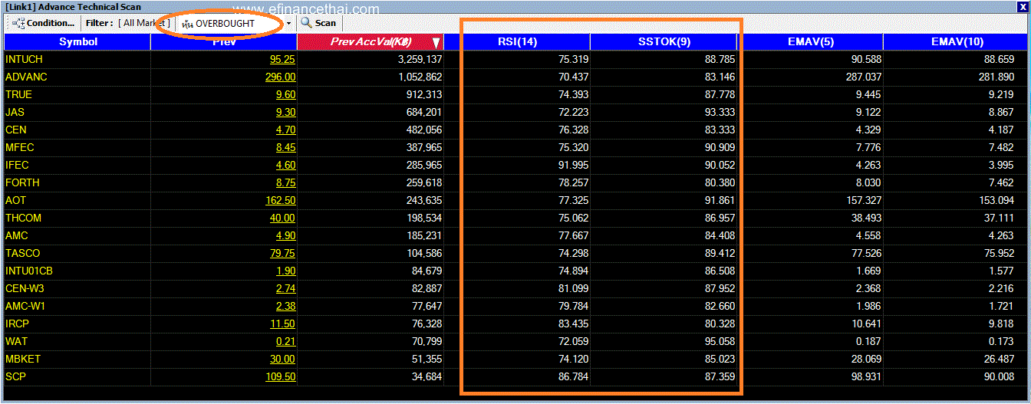Open the Condition... settings button

pos(44,23)
